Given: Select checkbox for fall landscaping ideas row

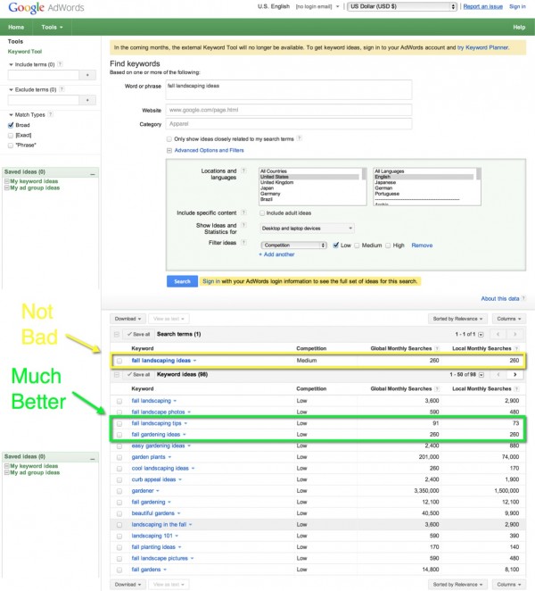Looking at the screenshot, I should pos(119,361).
